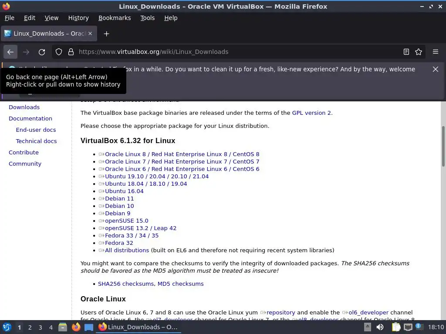
Task: Switch to workspace 2
Action: (30, 327)
